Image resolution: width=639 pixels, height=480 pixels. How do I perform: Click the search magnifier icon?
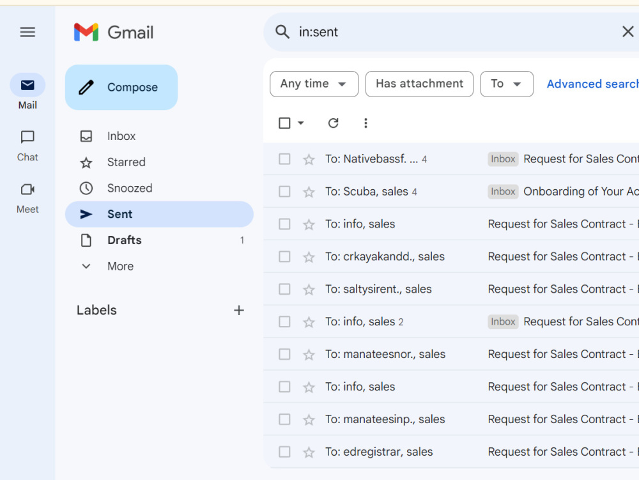click(282, 31)
